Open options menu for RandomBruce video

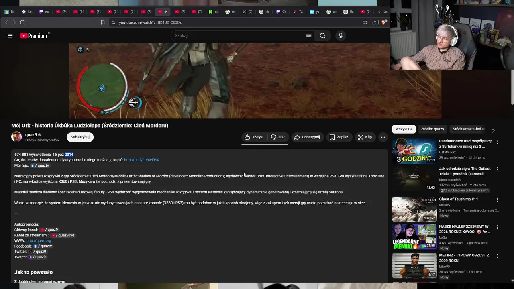tap(498, 142)
